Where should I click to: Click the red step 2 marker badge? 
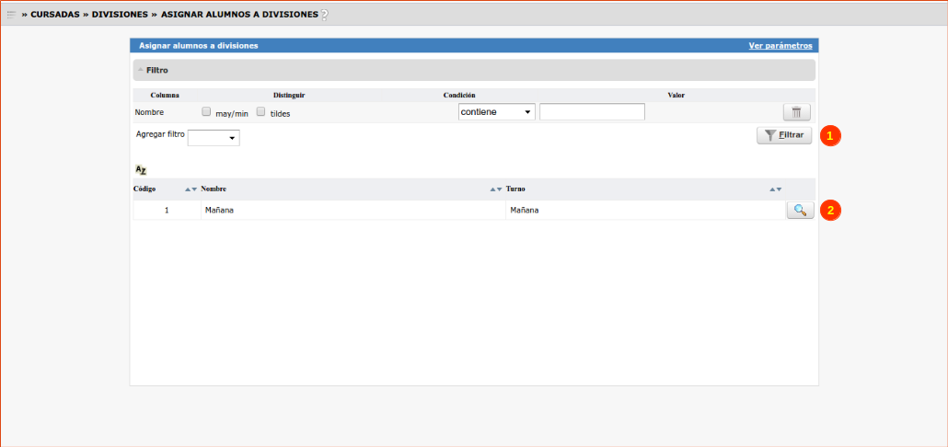(830, 210)
